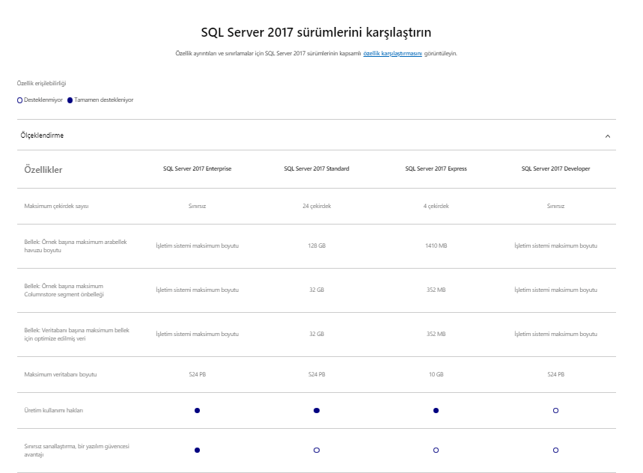
Task: Click the Özellik erişilebilirliği legend title
Action: tap(41, 83)
